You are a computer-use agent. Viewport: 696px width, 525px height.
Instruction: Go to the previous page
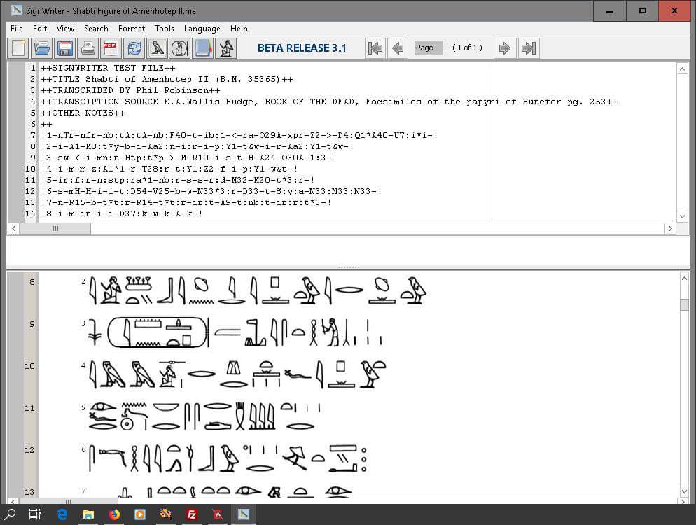[x=398, y=48]
